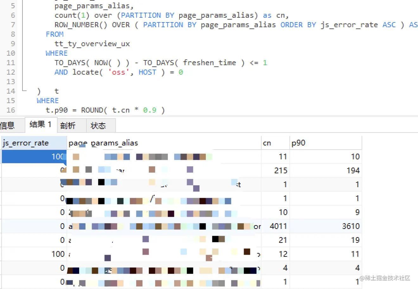Place cursor on the tt_ty_overview_ux table name
This screenshot has height=289, width=418.
point(92,44)
